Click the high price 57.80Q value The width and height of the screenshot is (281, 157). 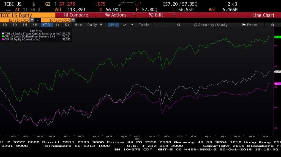150,10
